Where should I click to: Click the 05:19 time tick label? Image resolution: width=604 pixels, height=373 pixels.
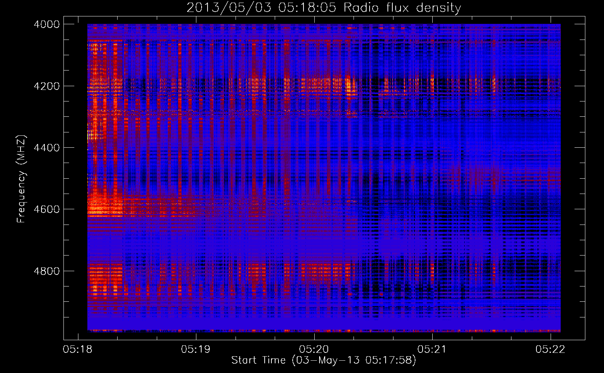pos(196,350)
